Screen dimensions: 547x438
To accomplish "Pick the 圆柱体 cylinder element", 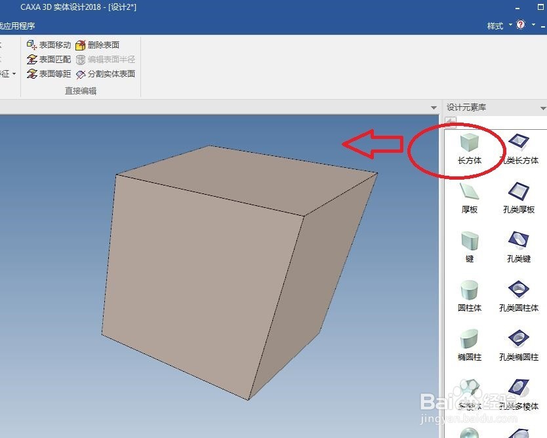I will coord(469,296).
